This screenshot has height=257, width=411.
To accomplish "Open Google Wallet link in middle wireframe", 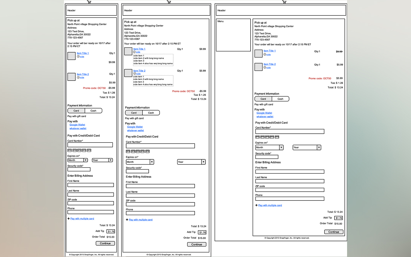I will [135, 127].
